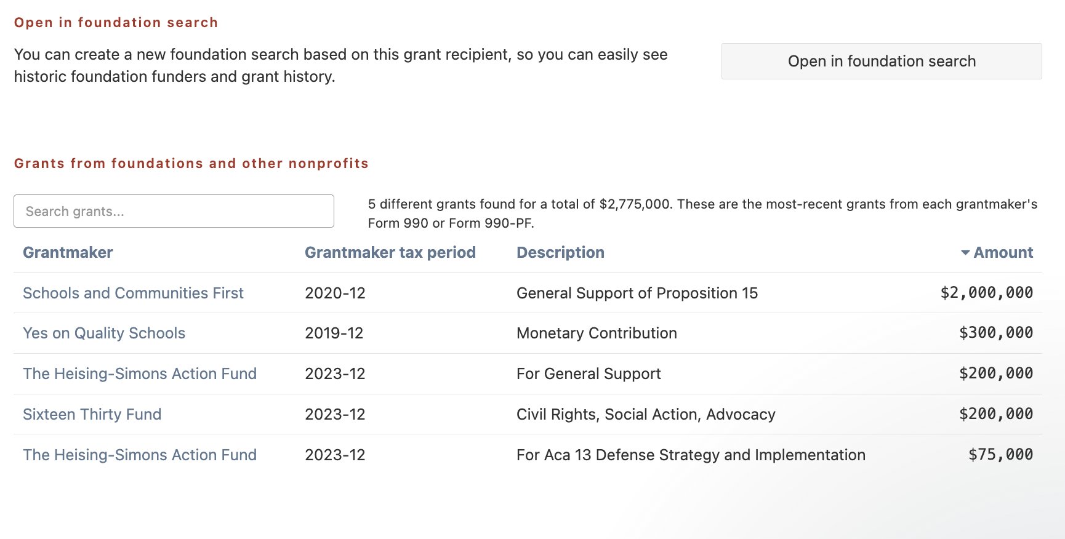The image size is (1065, 539).
Task: Click the $2,000,000 grant amount
Action: click(x=986, y=293)
